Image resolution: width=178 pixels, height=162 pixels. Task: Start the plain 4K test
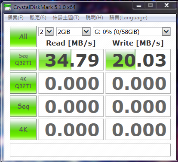[23, 129]
